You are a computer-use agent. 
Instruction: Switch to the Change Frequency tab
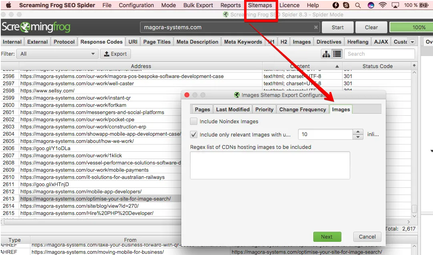303,109
